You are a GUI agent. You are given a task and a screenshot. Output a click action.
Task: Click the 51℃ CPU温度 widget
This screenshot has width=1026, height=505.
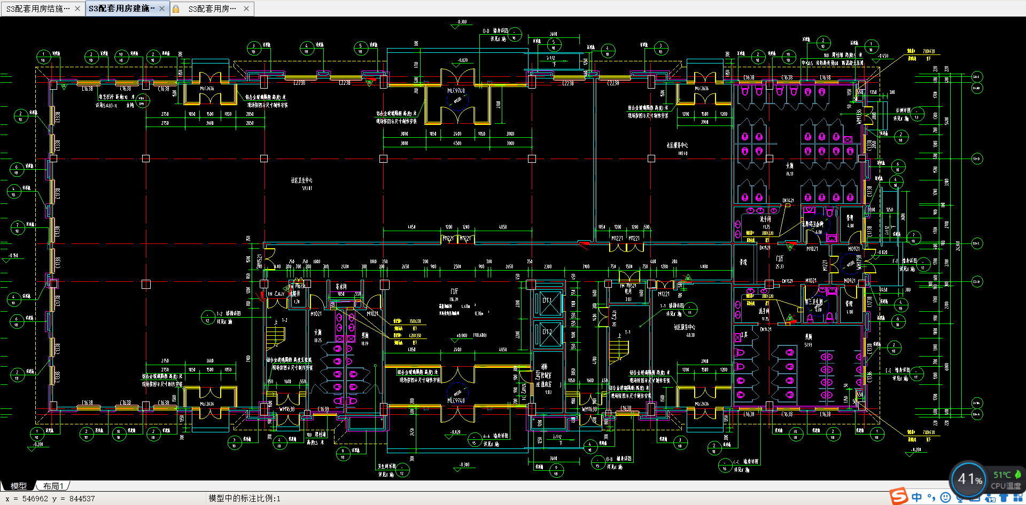1005,480
